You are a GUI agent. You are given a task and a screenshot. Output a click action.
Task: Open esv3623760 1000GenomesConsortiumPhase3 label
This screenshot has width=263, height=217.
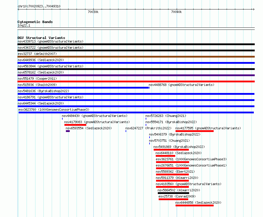click(x=54, y=110)
